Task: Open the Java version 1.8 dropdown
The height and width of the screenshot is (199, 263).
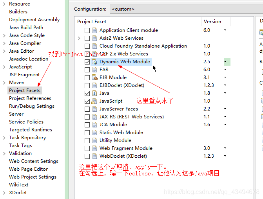Action: coord(225,93)
